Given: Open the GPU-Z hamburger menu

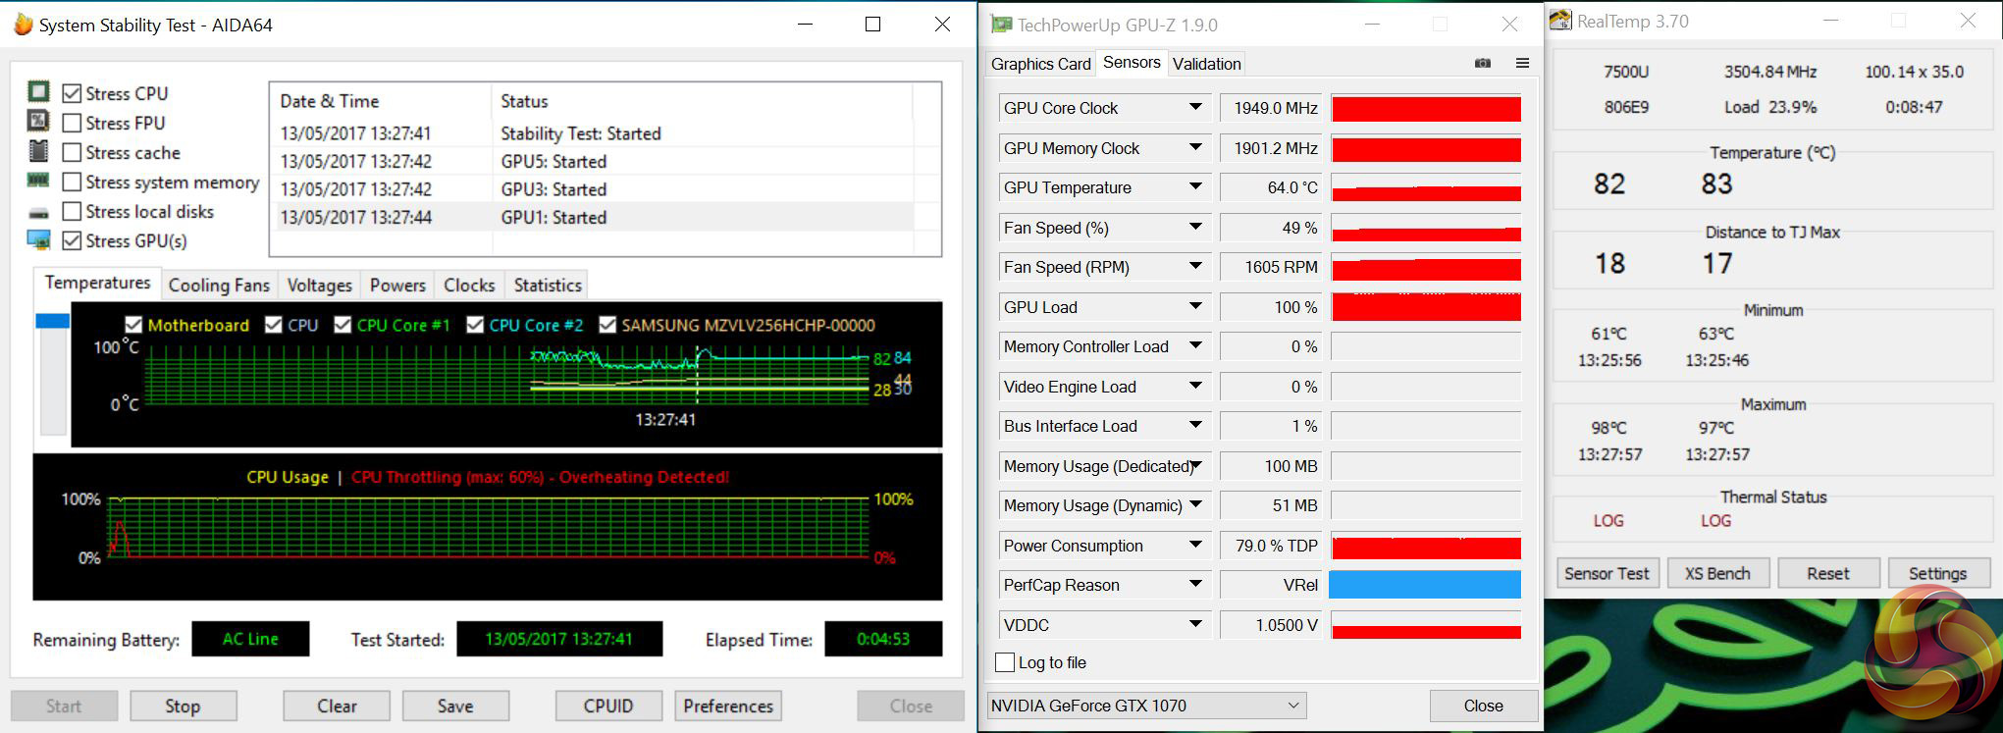Looking at the screenshot, I should click(1522, 63).
